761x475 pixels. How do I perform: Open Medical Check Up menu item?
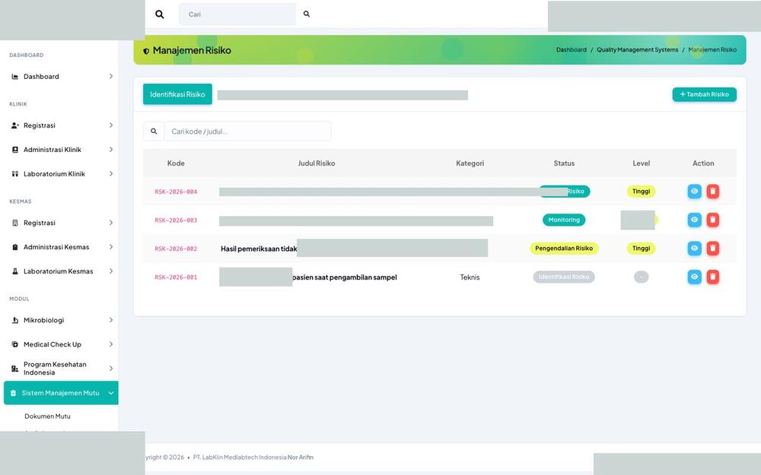(x=61, y=344)
